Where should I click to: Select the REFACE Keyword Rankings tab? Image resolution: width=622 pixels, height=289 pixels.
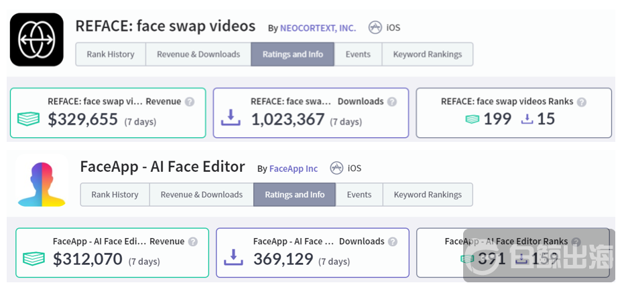point(427,54)
